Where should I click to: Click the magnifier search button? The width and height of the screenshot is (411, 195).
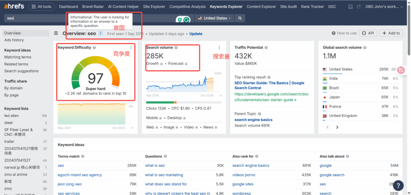pos(240,18)
